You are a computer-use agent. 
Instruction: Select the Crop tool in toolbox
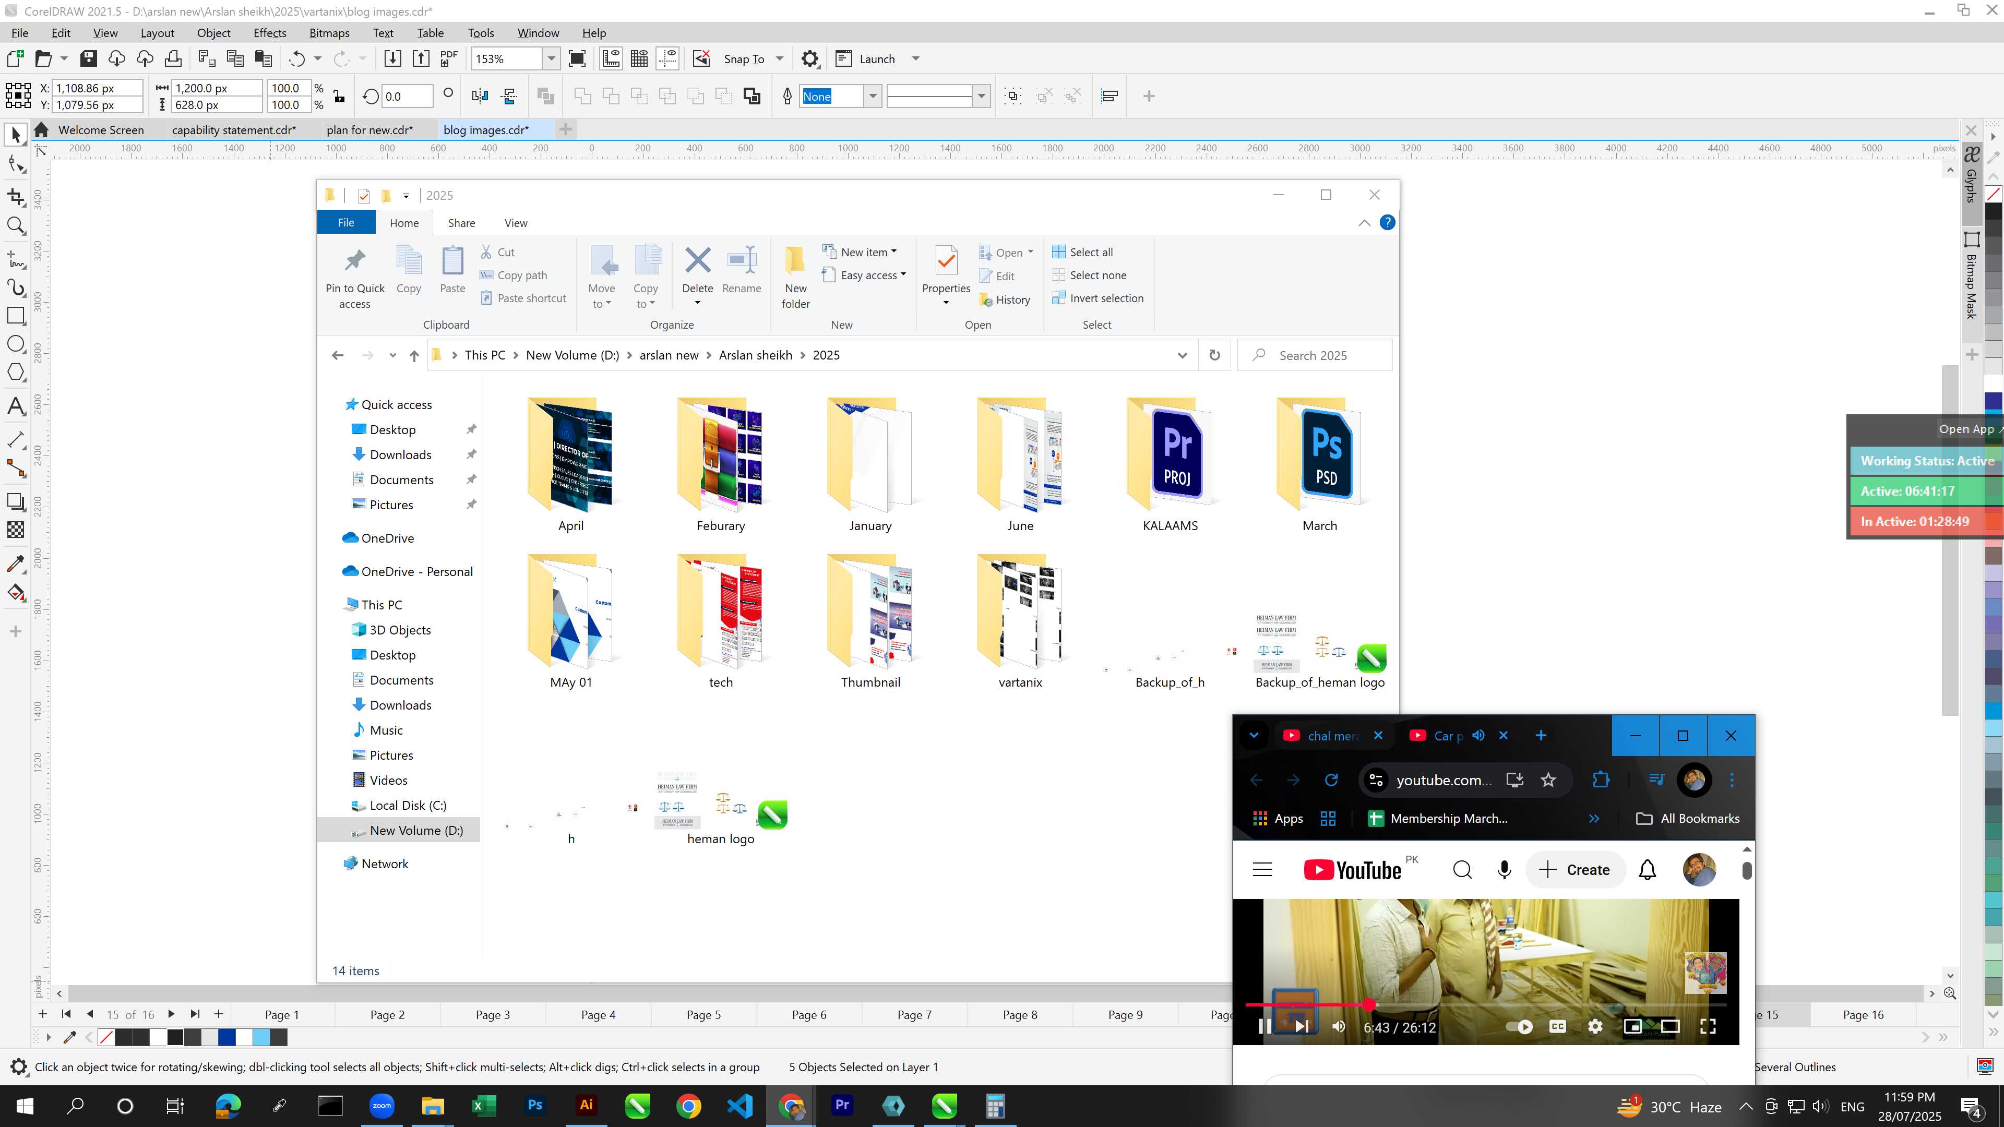click(16, 197)
